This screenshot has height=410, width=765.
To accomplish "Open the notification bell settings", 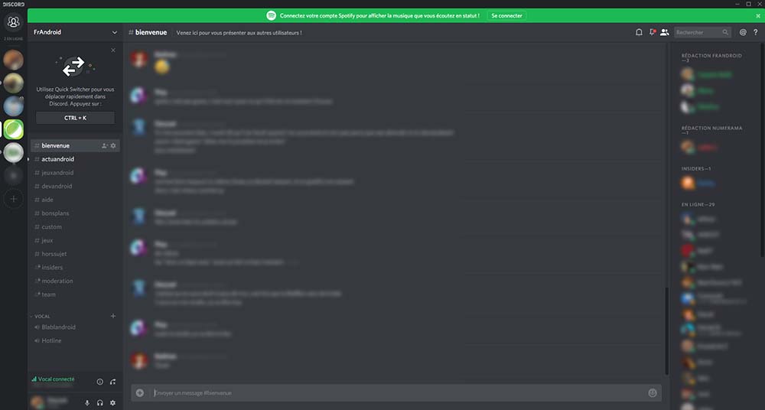I will pyautogui.click(x=639, y=32).
